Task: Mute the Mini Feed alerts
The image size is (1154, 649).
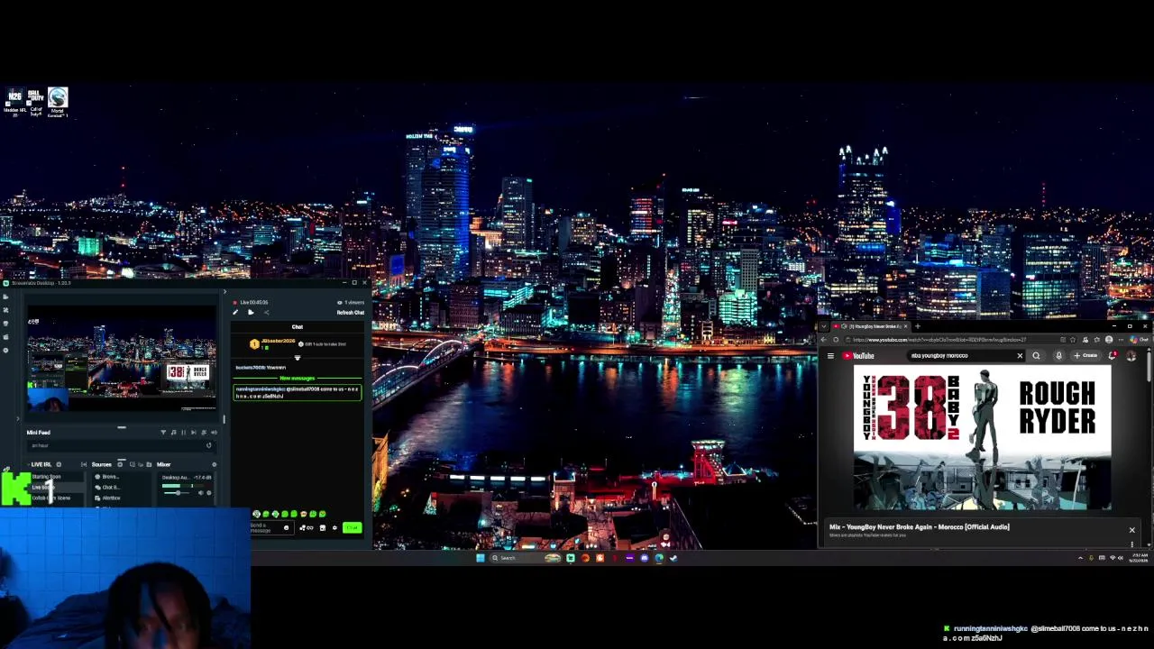Action: 214,432
